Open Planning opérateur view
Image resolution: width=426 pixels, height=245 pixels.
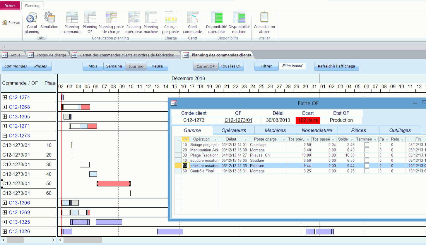click(x=134, y=22)
